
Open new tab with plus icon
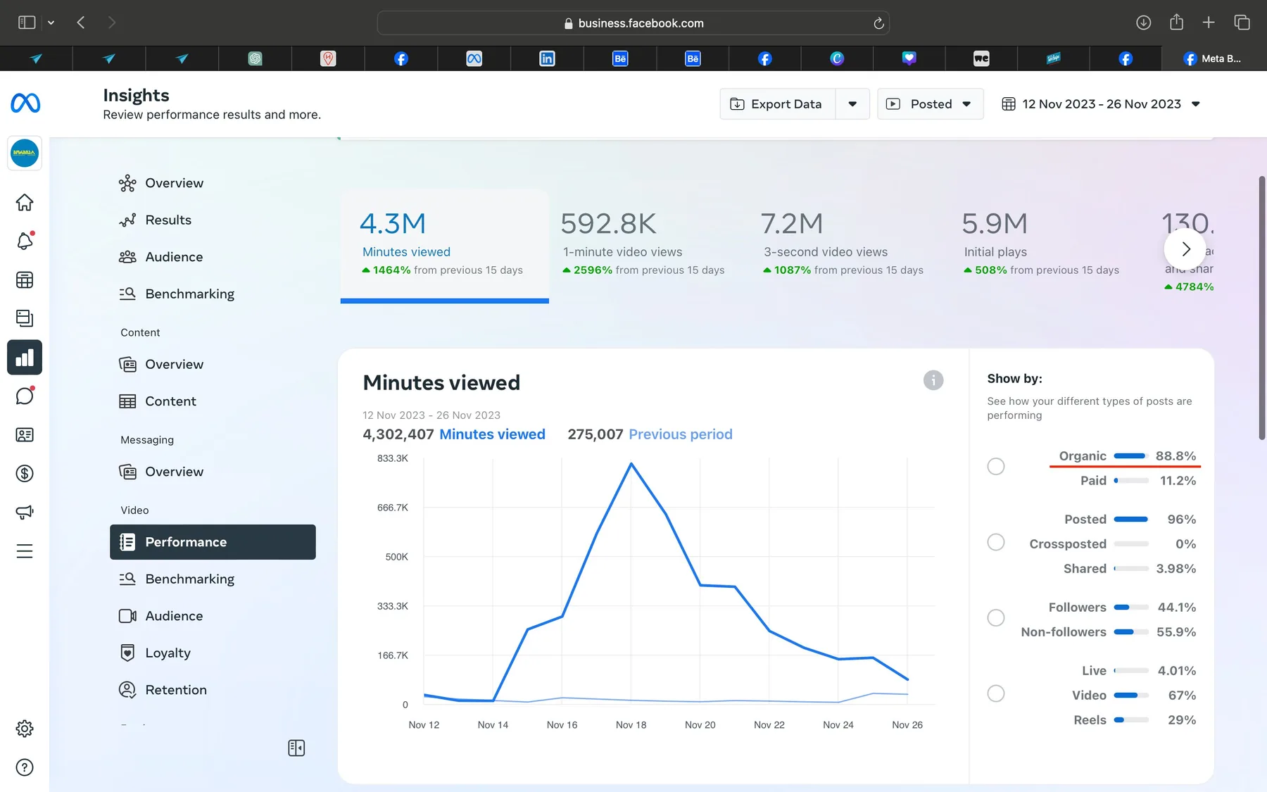coord(1209,23)
